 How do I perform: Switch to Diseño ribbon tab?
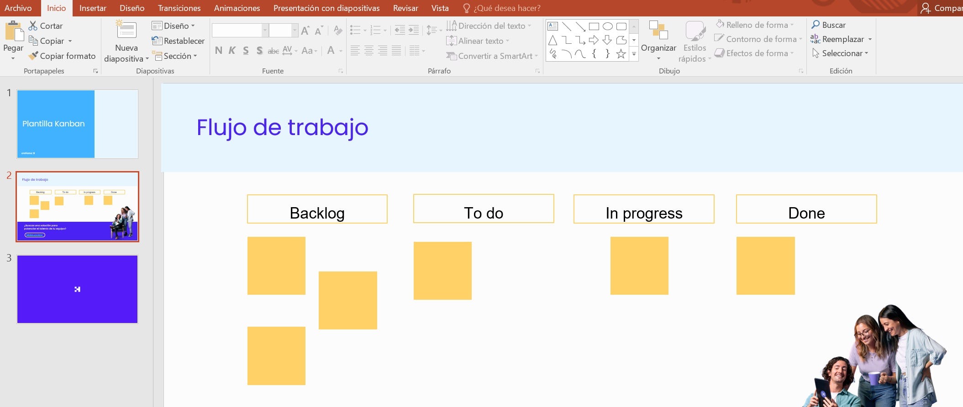click(132, 8)
